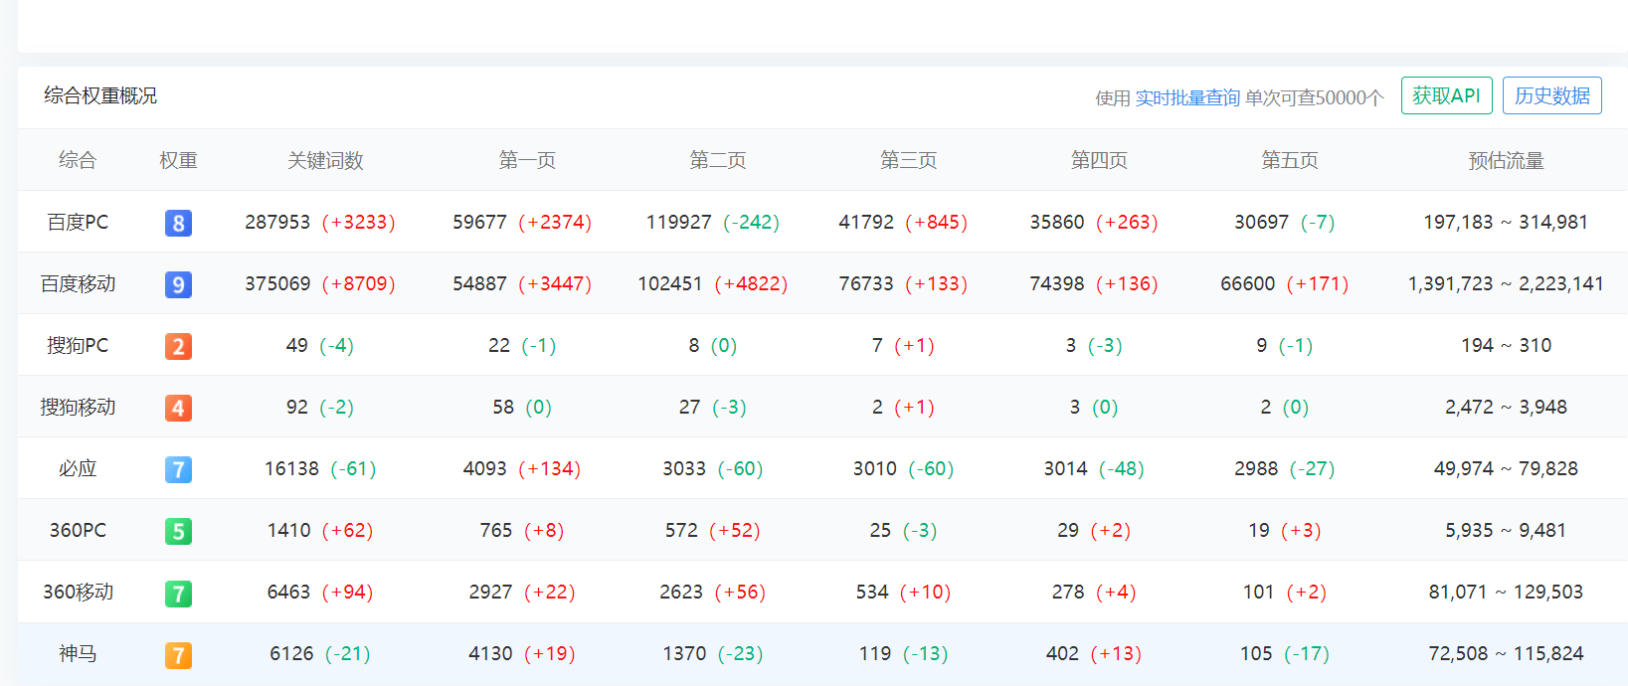Select the 360移动 row label
The width and height of the screenshot is (1628, 686).
point(78,592)
